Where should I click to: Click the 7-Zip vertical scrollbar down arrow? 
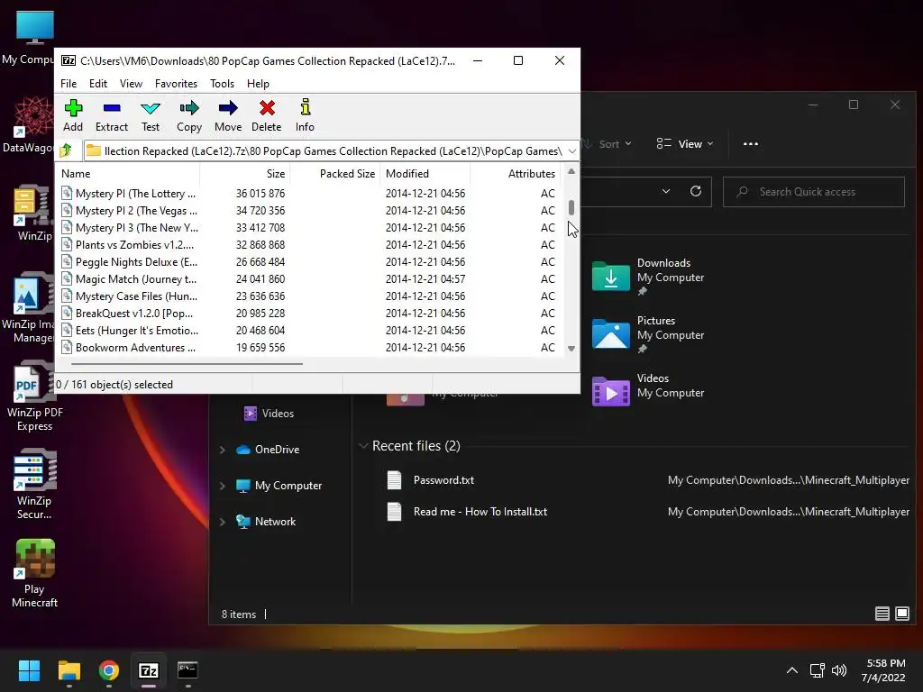tap(571, 349)
